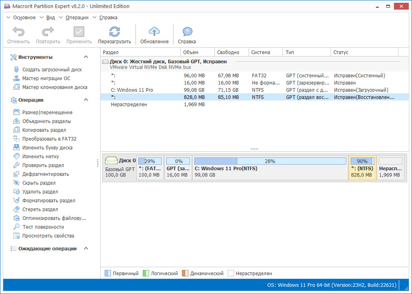Select the 828,0 MB NTFS recovery block
Screen dimensions: 412x294
click(x=362, y=168)
